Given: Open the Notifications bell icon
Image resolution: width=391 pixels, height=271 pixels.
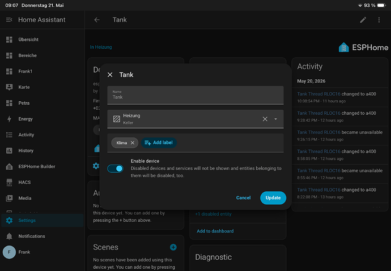Looking at the screenshot, I should click(9, 236).
